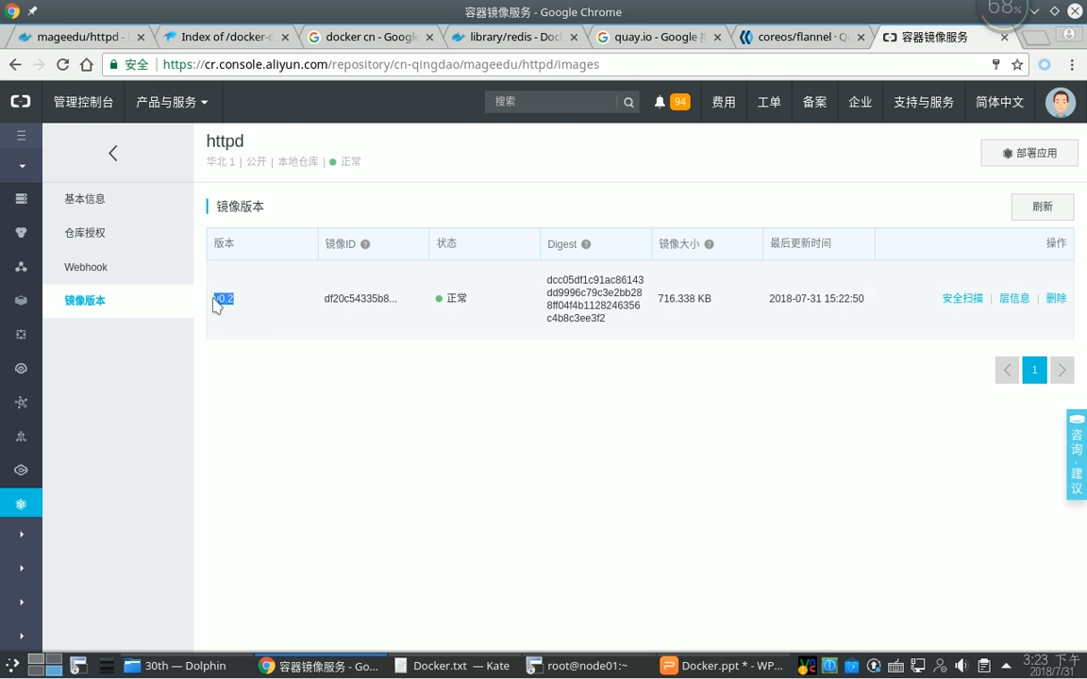The width and height of the screenshot is (1087, 679).
Task: Open Chrome three-dot menu
Action: [1072, 64]
